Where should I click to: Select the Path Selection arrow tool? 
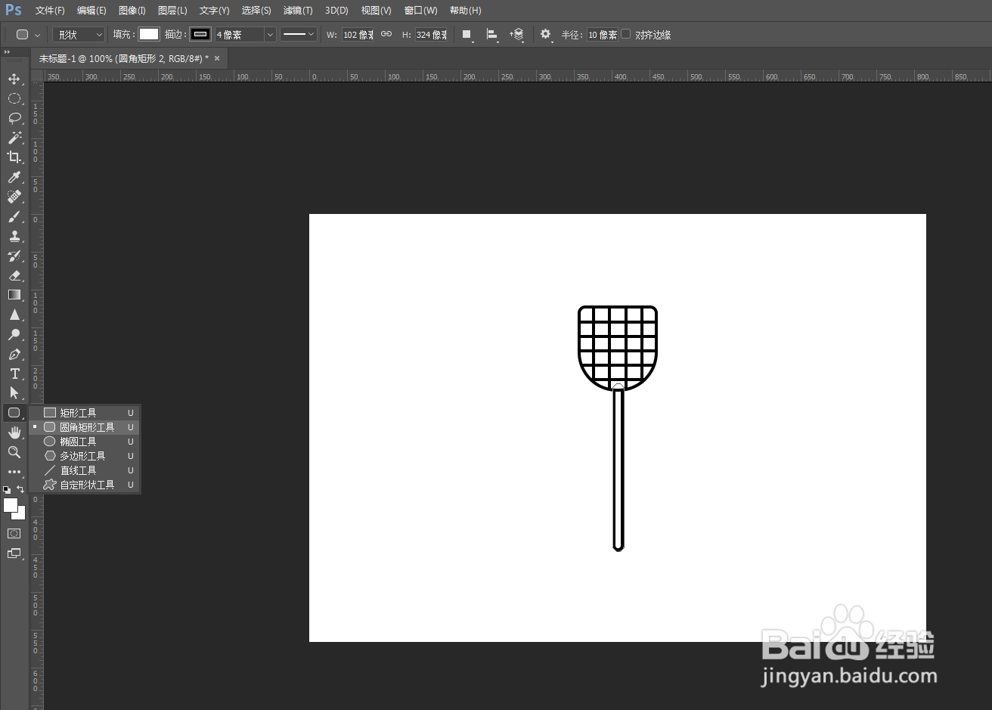[x=14, y=393]
